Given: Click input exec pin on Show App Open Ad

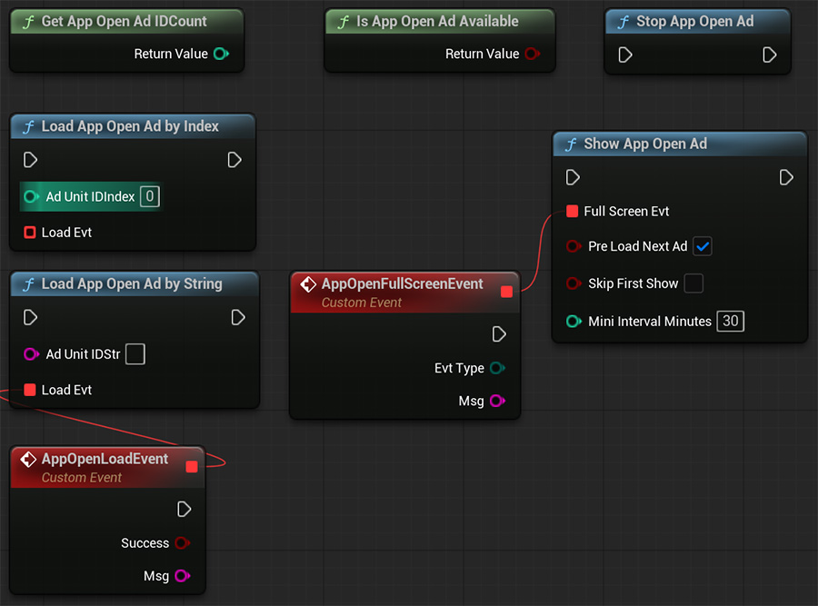Looking at the screenshot, I should coord(573,178).
